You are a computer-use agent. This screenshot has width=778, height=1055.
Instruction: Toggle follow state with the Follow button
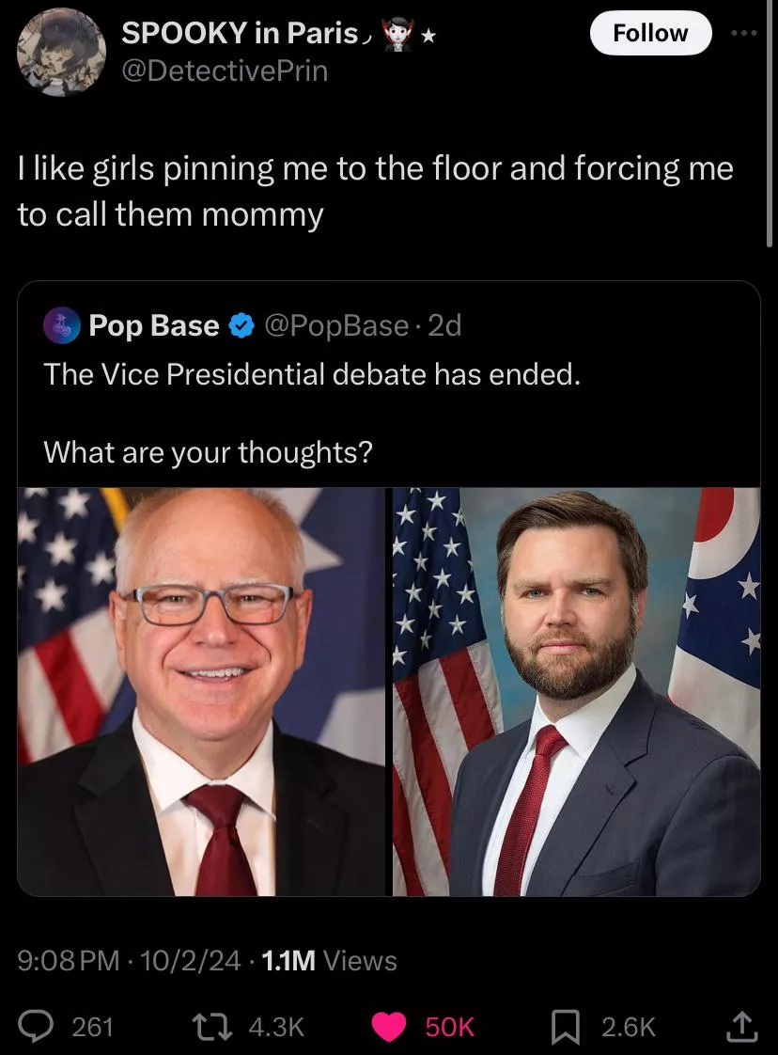point(650,32)
